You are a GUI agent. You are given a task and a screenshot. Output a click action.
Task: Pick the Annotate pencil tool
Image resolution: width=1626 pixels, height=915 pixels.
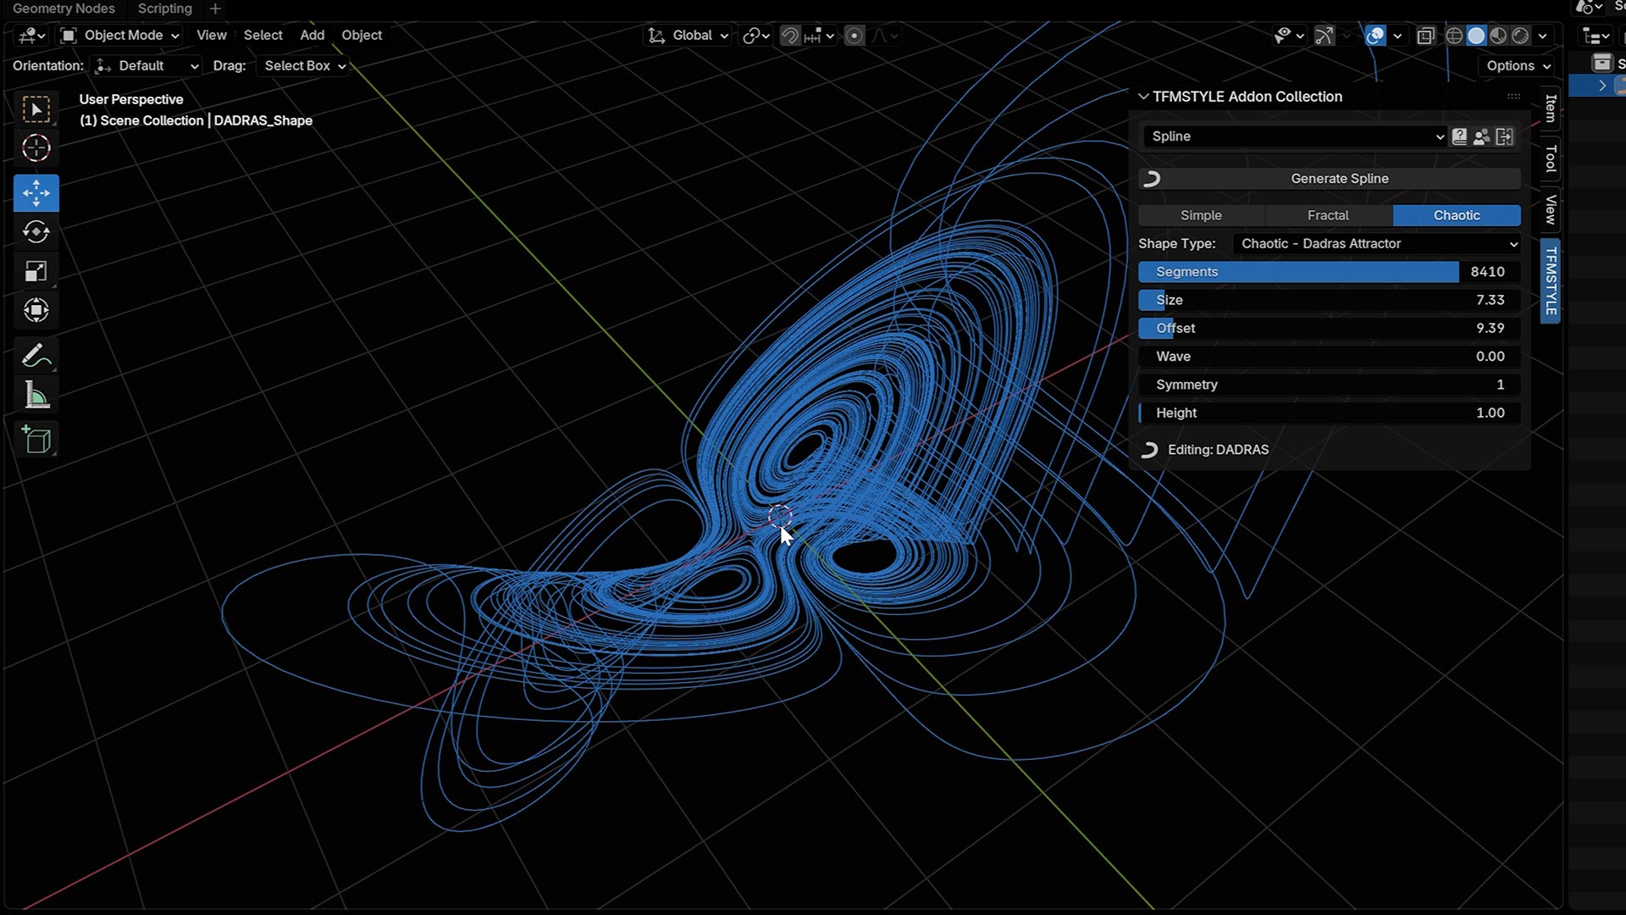[x=36, y=356]
